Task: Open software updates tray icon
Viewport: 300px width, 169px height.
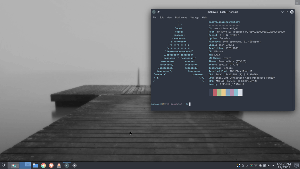Action: (243, 165)
